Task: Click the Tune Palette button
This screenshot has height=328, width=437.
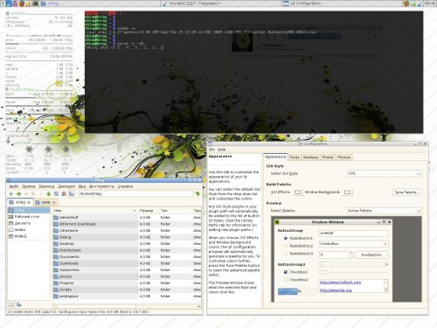Action: click(x=406, y=192)
